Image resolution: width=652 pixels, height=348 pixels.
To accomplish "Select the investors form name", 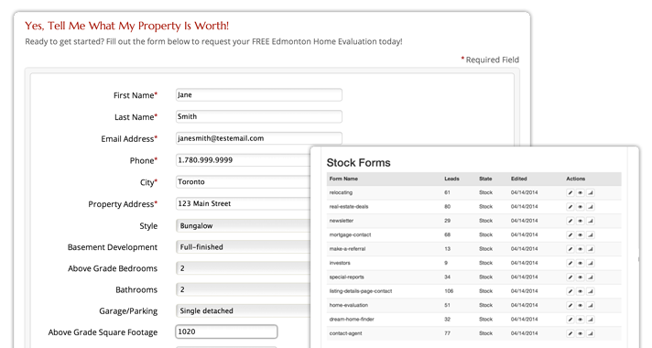I will [340, 263].
